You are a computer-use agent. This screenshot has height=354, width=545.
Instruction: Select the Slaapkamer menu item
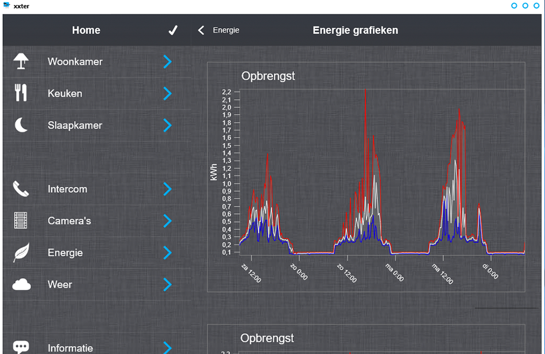click(96, 126)
